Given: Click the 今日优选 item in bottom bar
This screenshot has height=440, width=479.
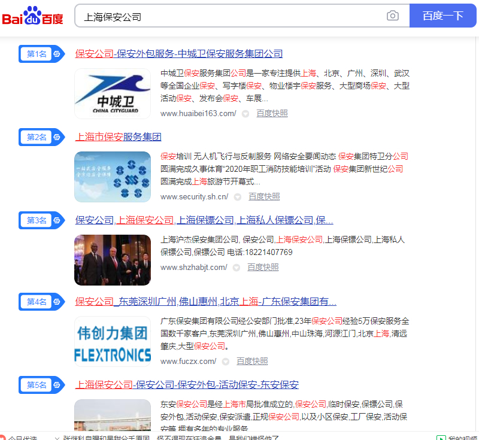Looking at the screenshot, I should coord(19,438).
